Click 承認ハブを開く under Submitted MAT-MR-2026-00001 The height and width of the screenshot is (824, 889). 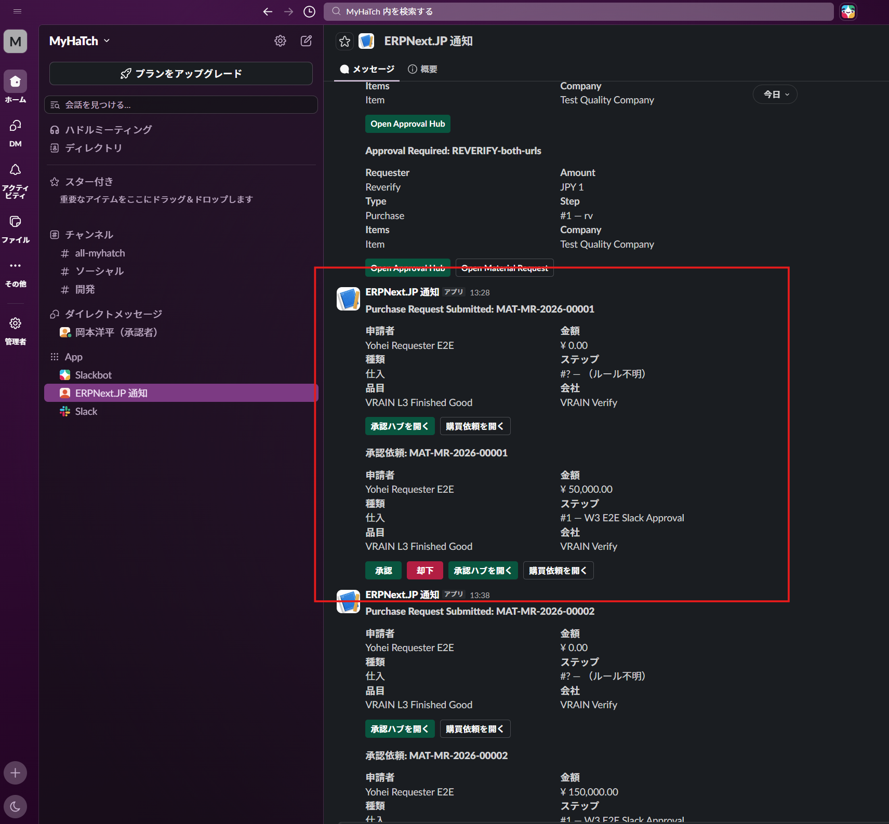400,426
